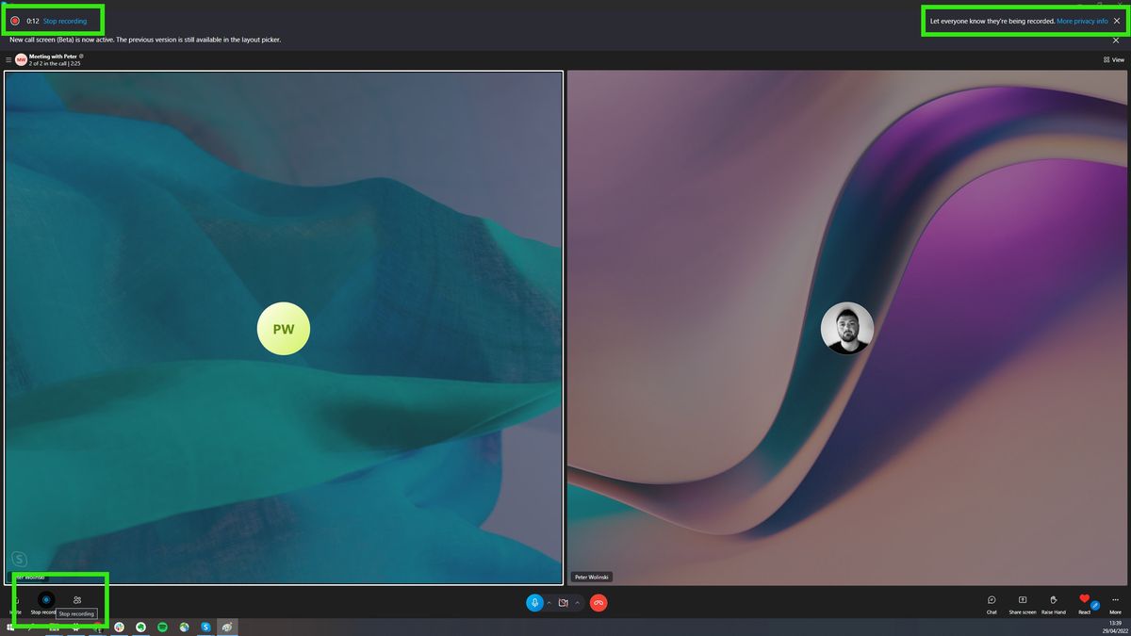Click the Stop recording icon in the toolbar
The height and width of the screenshot is (636, 1131).
(46, 599)
